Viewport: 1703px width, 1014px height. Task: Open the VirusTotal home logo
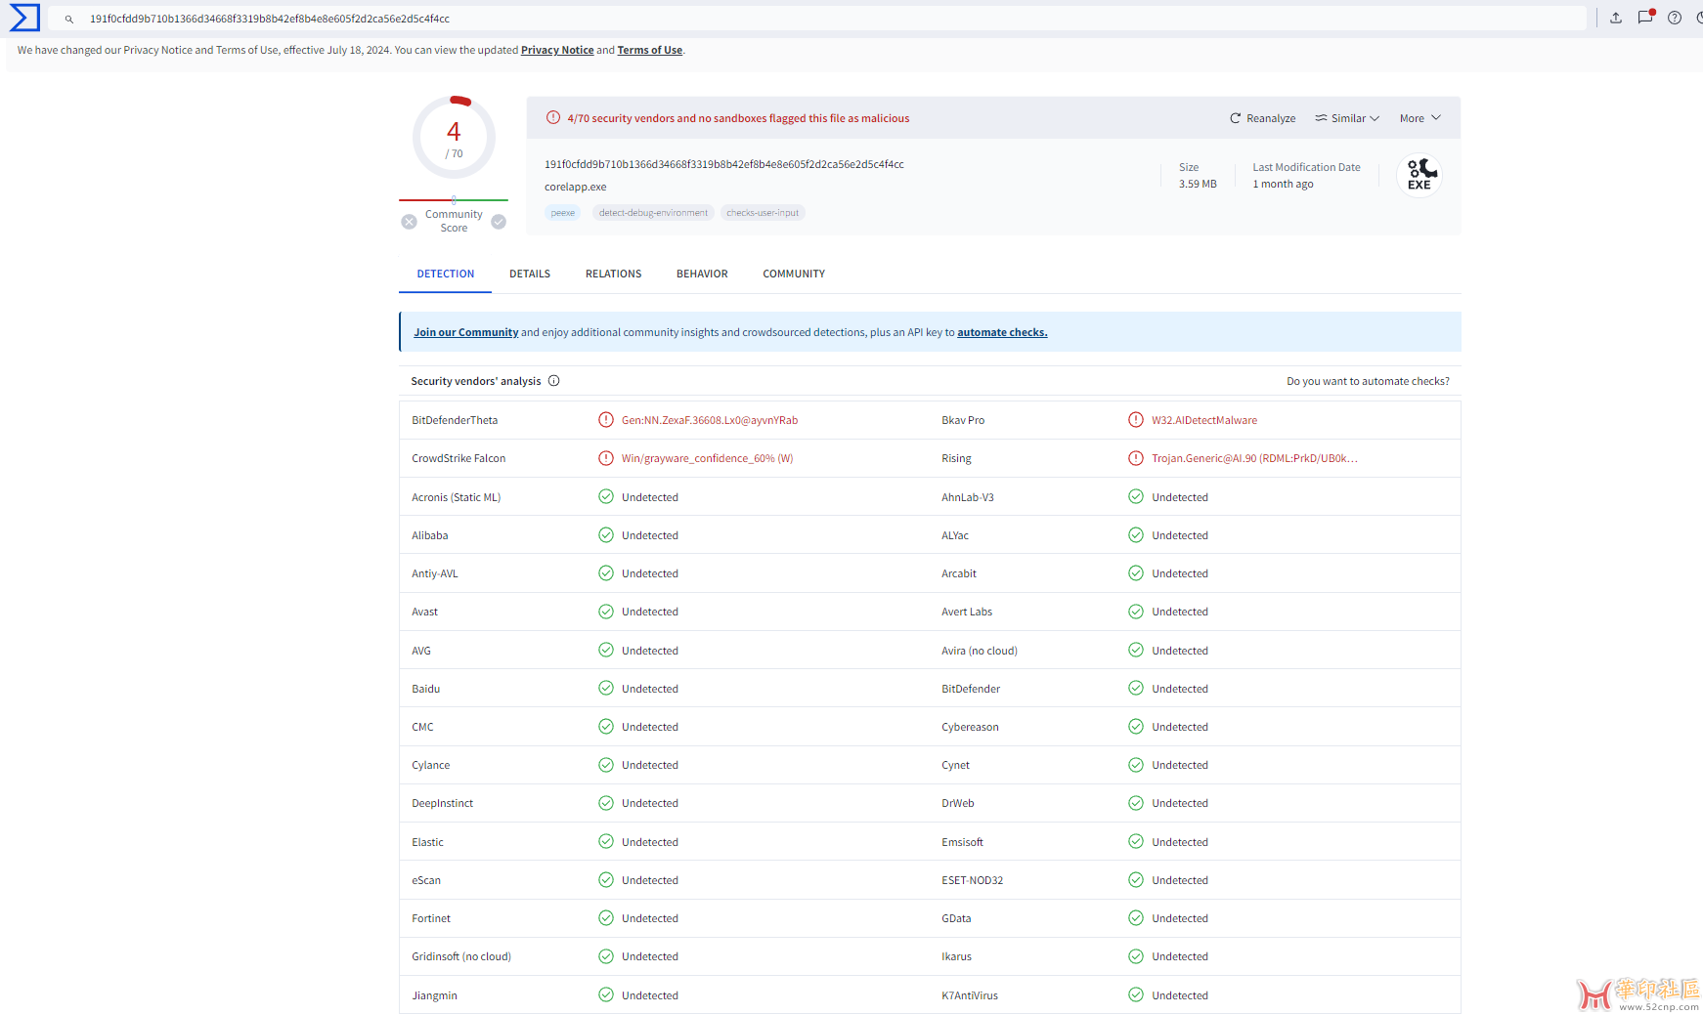[x=24, y=18]
